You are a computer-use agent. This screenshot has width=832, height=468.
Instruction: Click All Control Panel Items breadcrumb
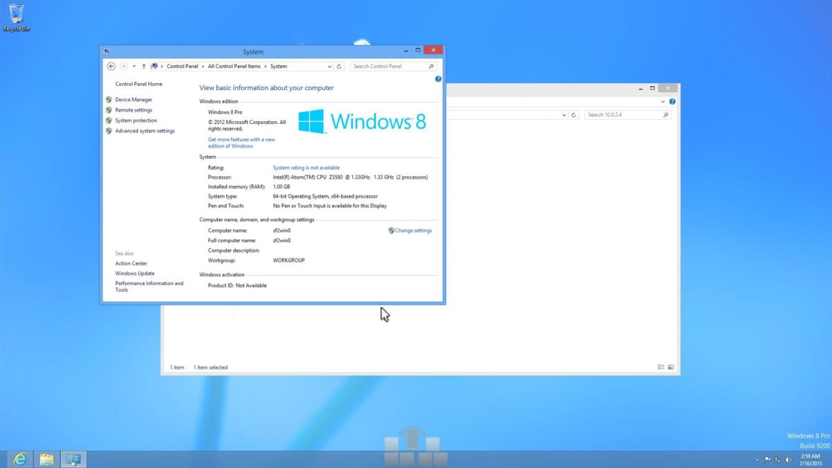[234, 67]
